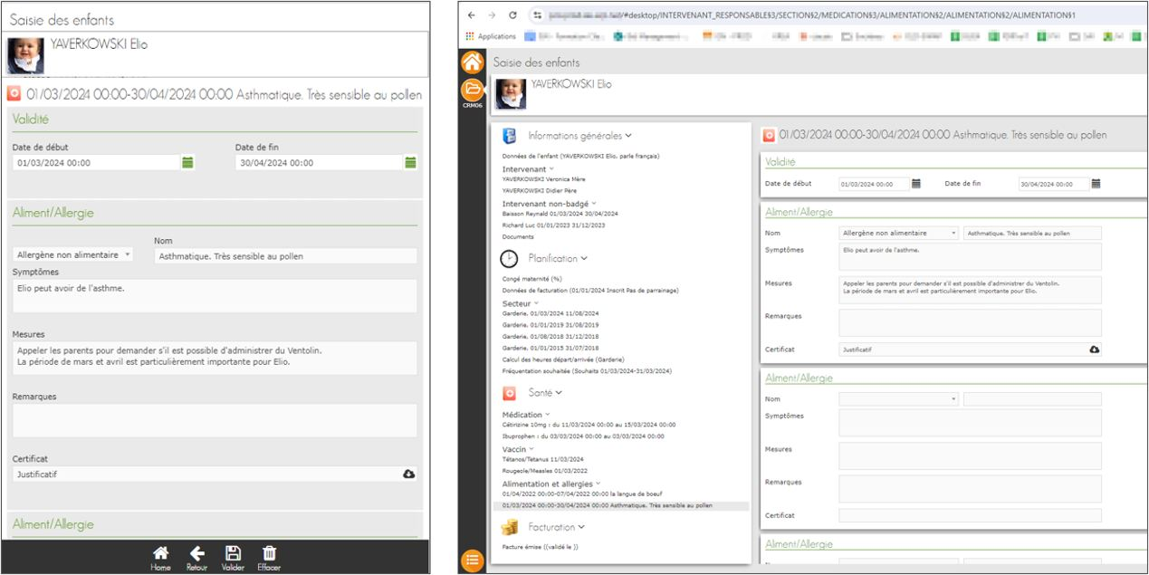
Task: Click the red health icon in the mobile header
Action: [x=14, y=93]
